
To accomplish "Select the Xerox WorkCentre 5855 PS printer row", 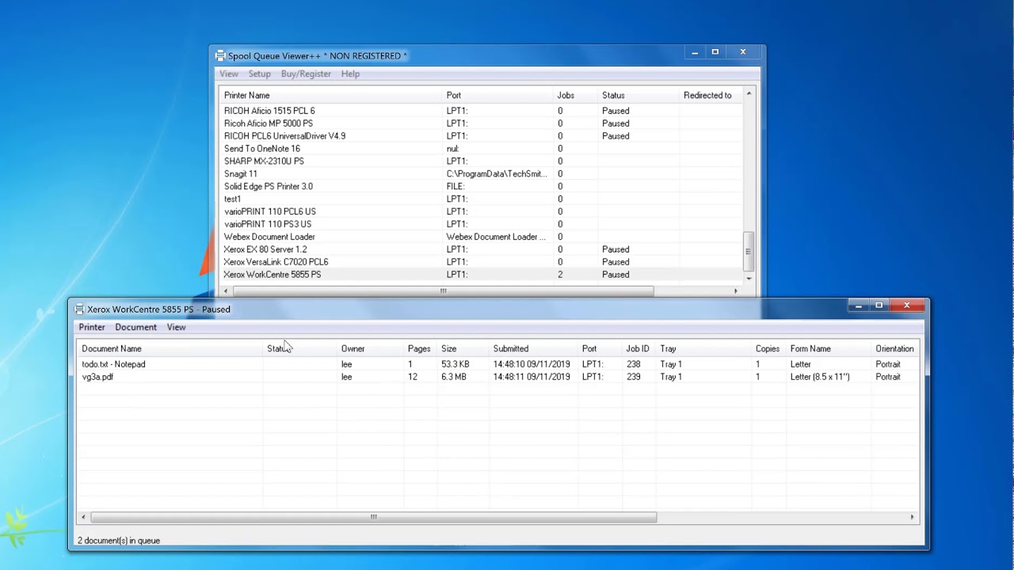I will pyautogui.click(x=481, y=275).
